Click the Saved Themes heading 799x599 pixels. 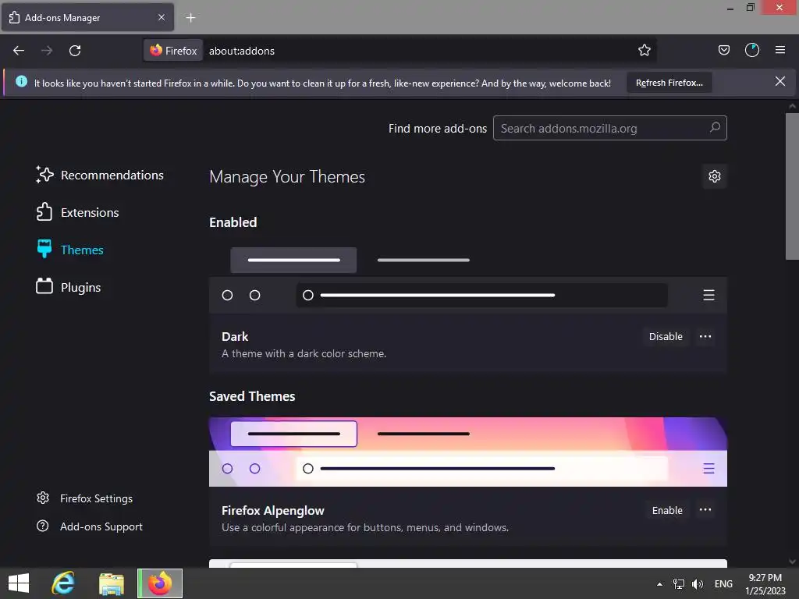click(252, 396)
